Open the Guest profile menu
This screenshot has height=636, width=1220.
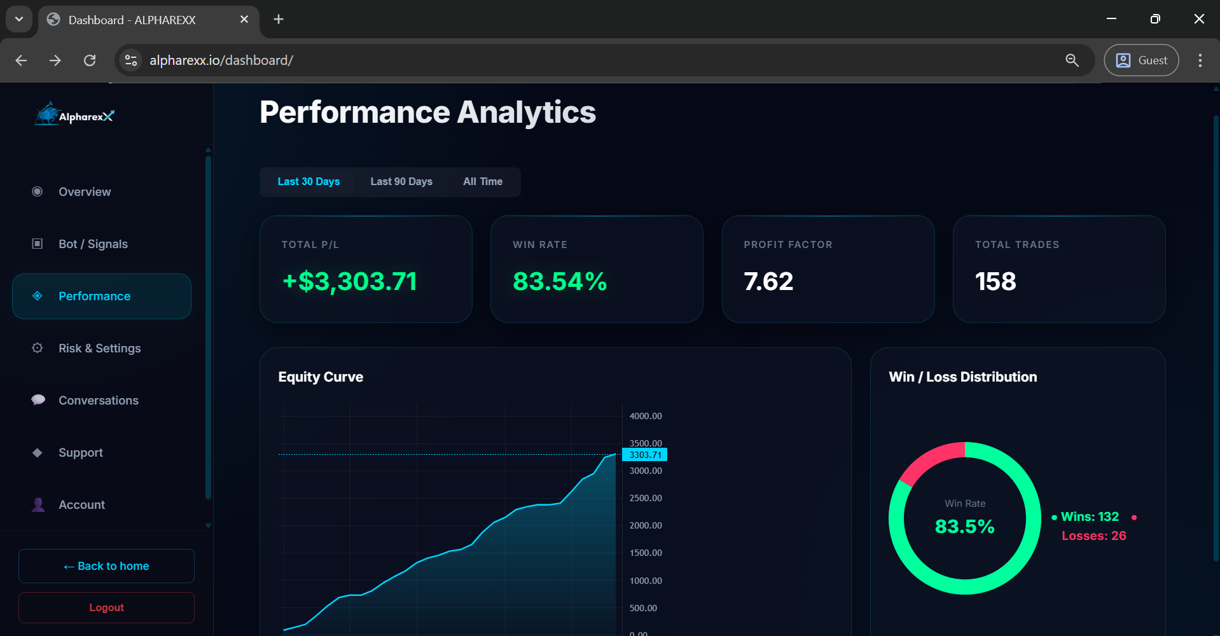tap(1141, 60)
